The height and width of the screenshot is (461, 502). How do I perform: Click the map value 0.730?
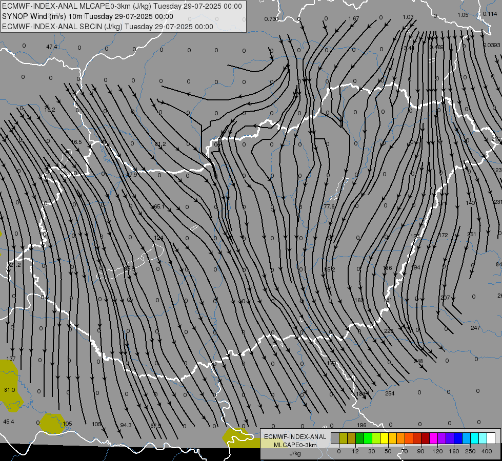pos(271,19)
